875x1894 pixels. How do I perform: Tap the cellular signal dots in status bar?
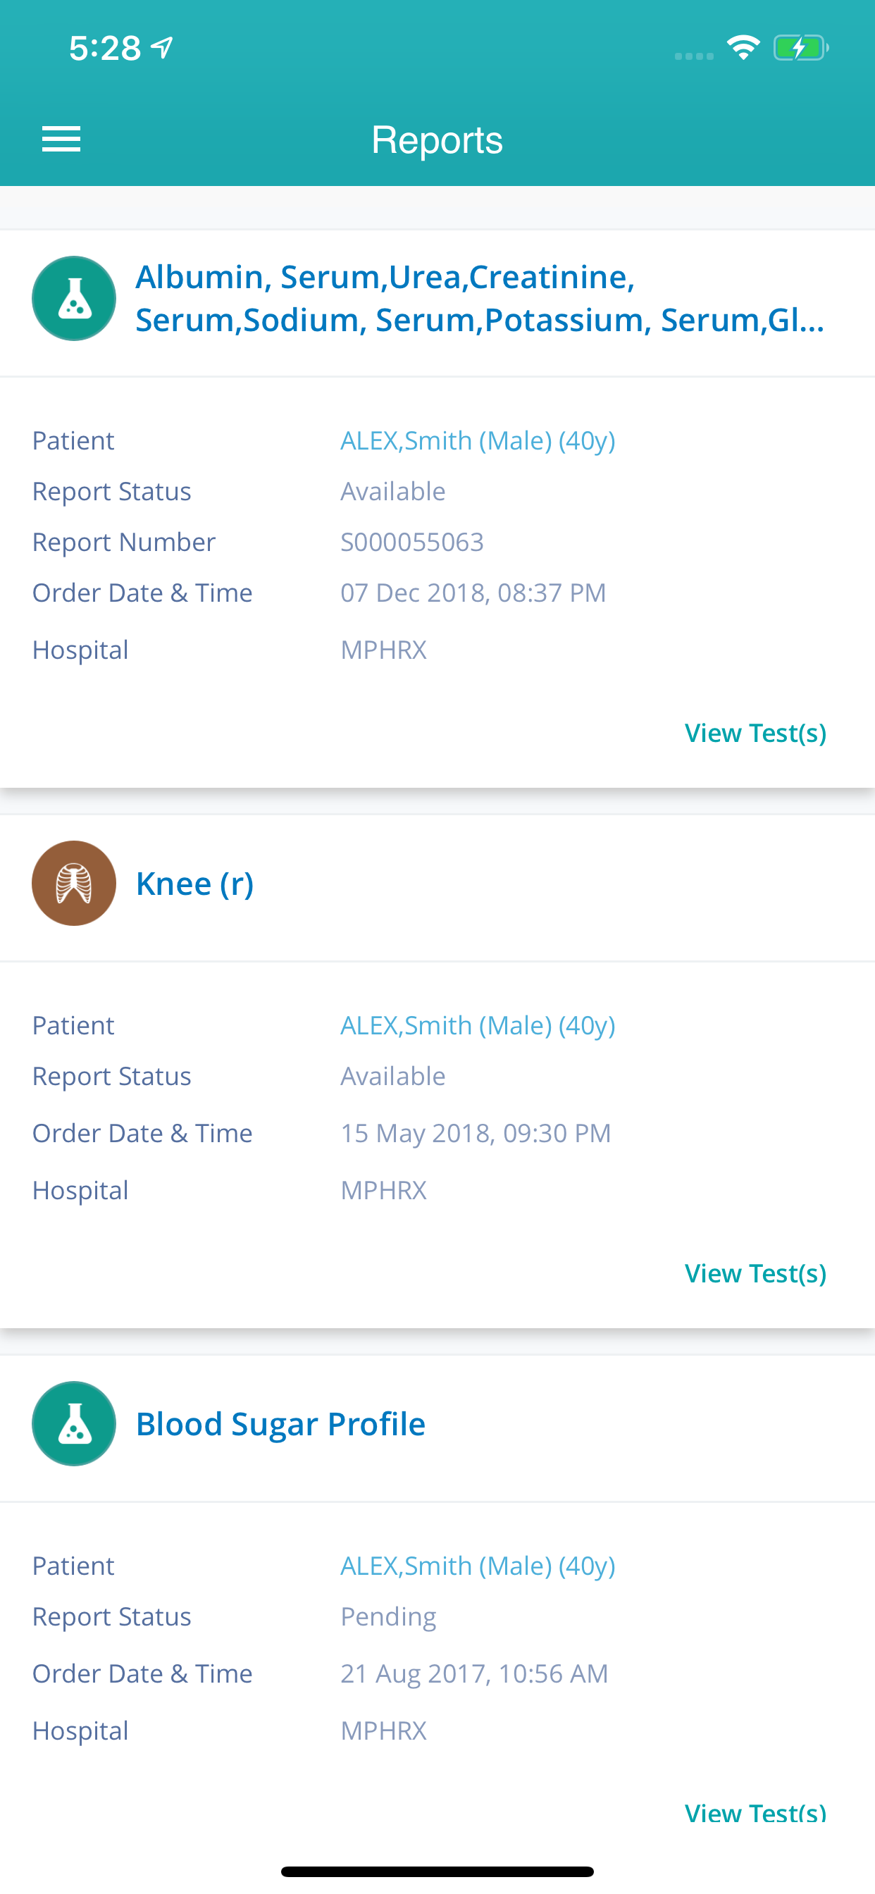click(x=694, y=55)
